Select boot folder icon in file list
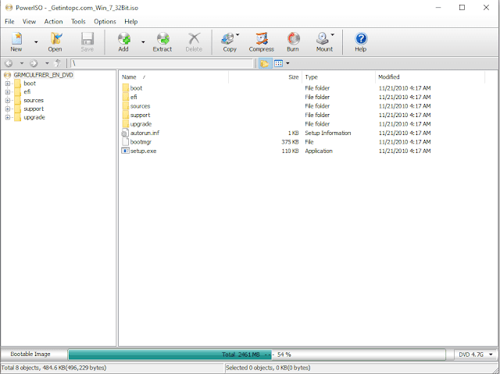The image size is (500, 374). coord(125,88)
